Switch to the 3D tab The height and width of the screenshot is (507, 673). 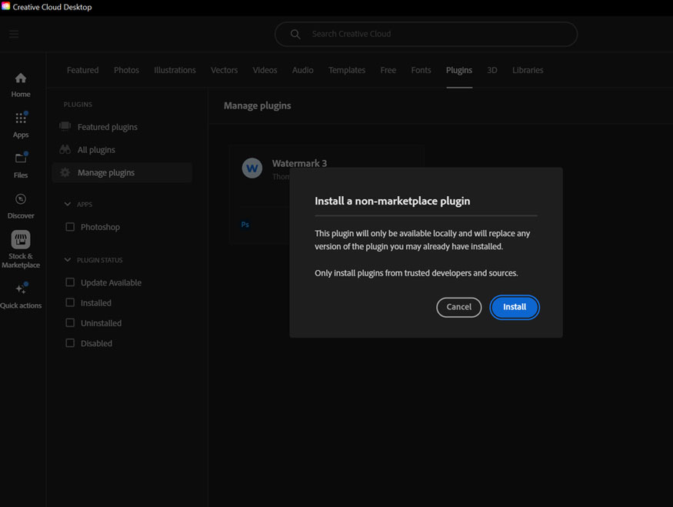492,70
